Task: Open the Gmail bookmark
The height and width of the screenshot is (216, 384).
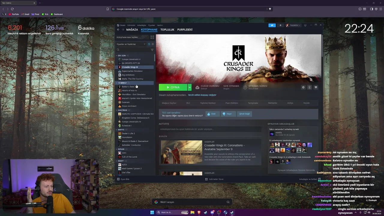Action: click(25, 14)
